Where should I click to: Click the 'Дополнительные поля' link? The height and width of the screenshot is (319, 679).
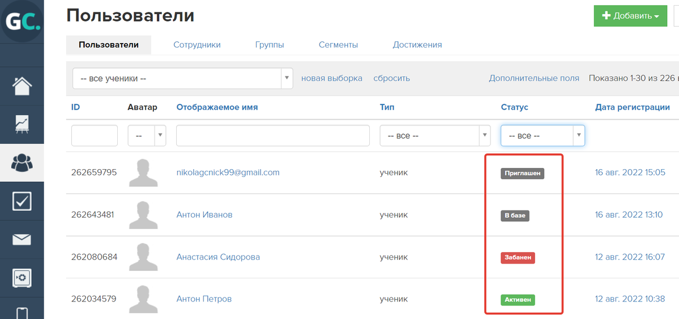(x=534, y=78)
